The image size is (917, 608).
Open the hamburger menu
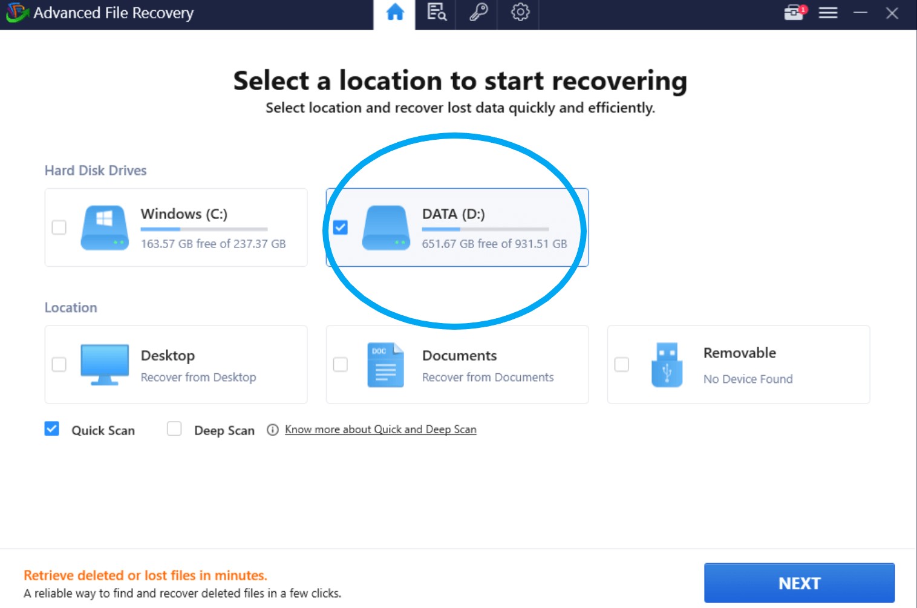828,13
